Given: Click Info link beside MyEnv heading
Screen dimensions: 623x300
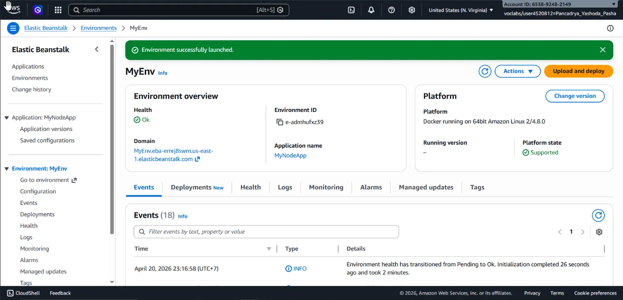Looking at the screenshot, I should coord(163,73).
